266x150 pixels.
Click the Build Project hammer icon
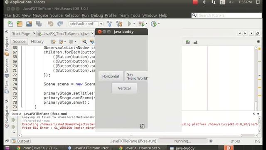(110, 24)
